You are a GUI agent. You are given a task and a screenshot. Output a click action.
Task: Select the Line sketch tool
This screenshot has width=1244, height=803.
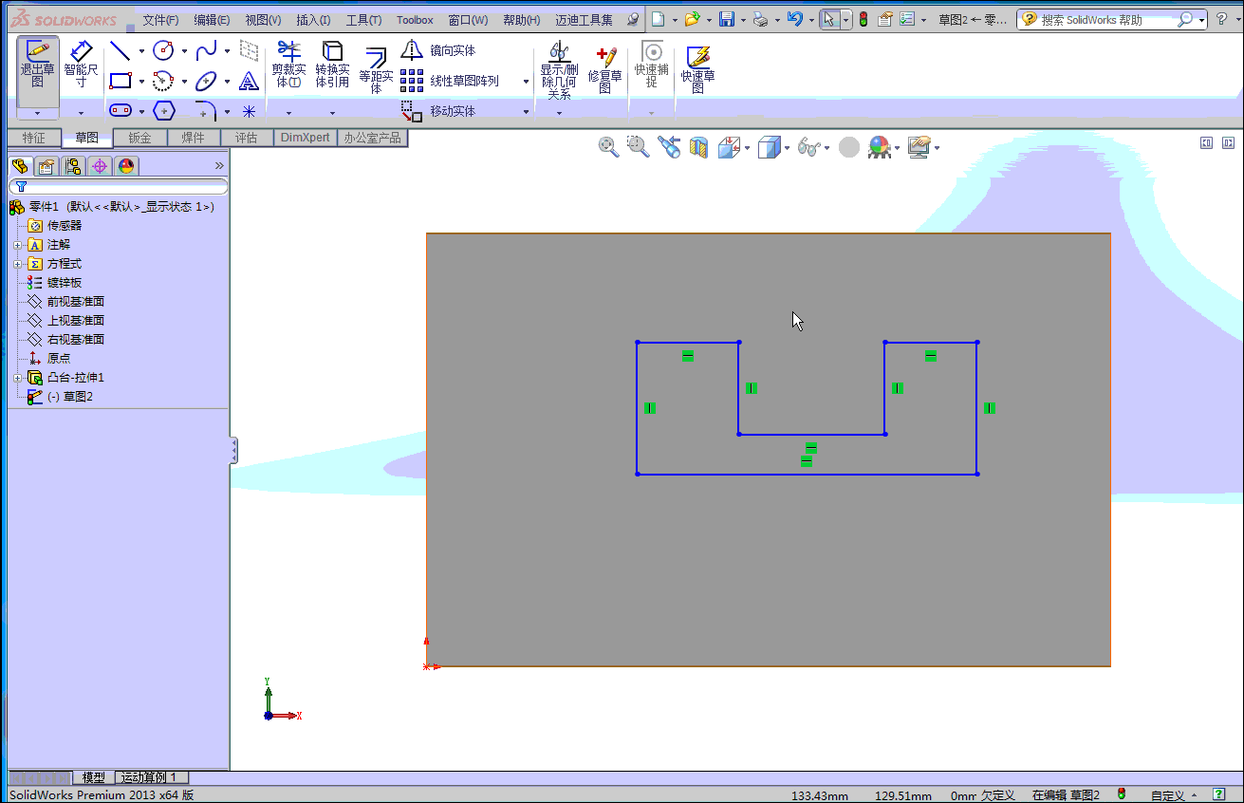coord(120,51)
